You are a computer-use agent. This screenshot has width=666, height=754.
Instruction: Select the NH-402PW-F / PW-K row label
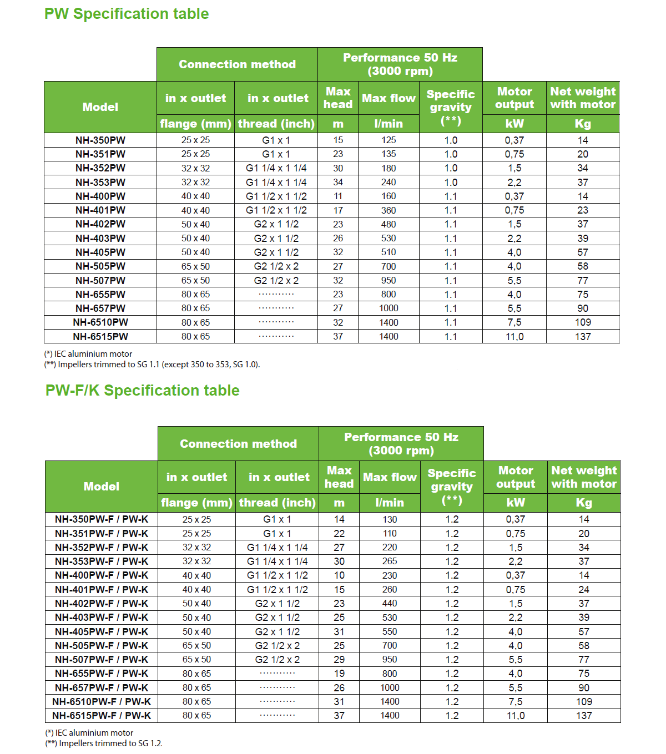102,604
